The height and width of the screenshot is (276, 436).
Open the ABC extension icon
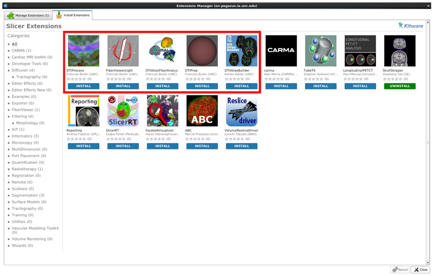point(202,110)
